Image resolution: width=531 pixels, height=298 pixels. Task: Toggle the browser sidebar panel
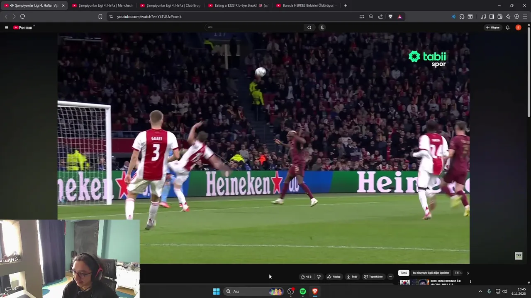[x=492, y=17]
